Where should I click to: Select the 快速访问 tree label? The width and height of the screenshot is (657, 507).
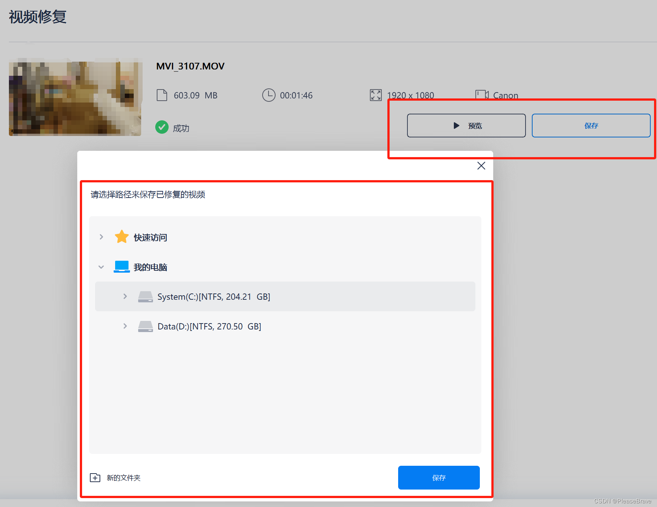[x=150, y=237]
